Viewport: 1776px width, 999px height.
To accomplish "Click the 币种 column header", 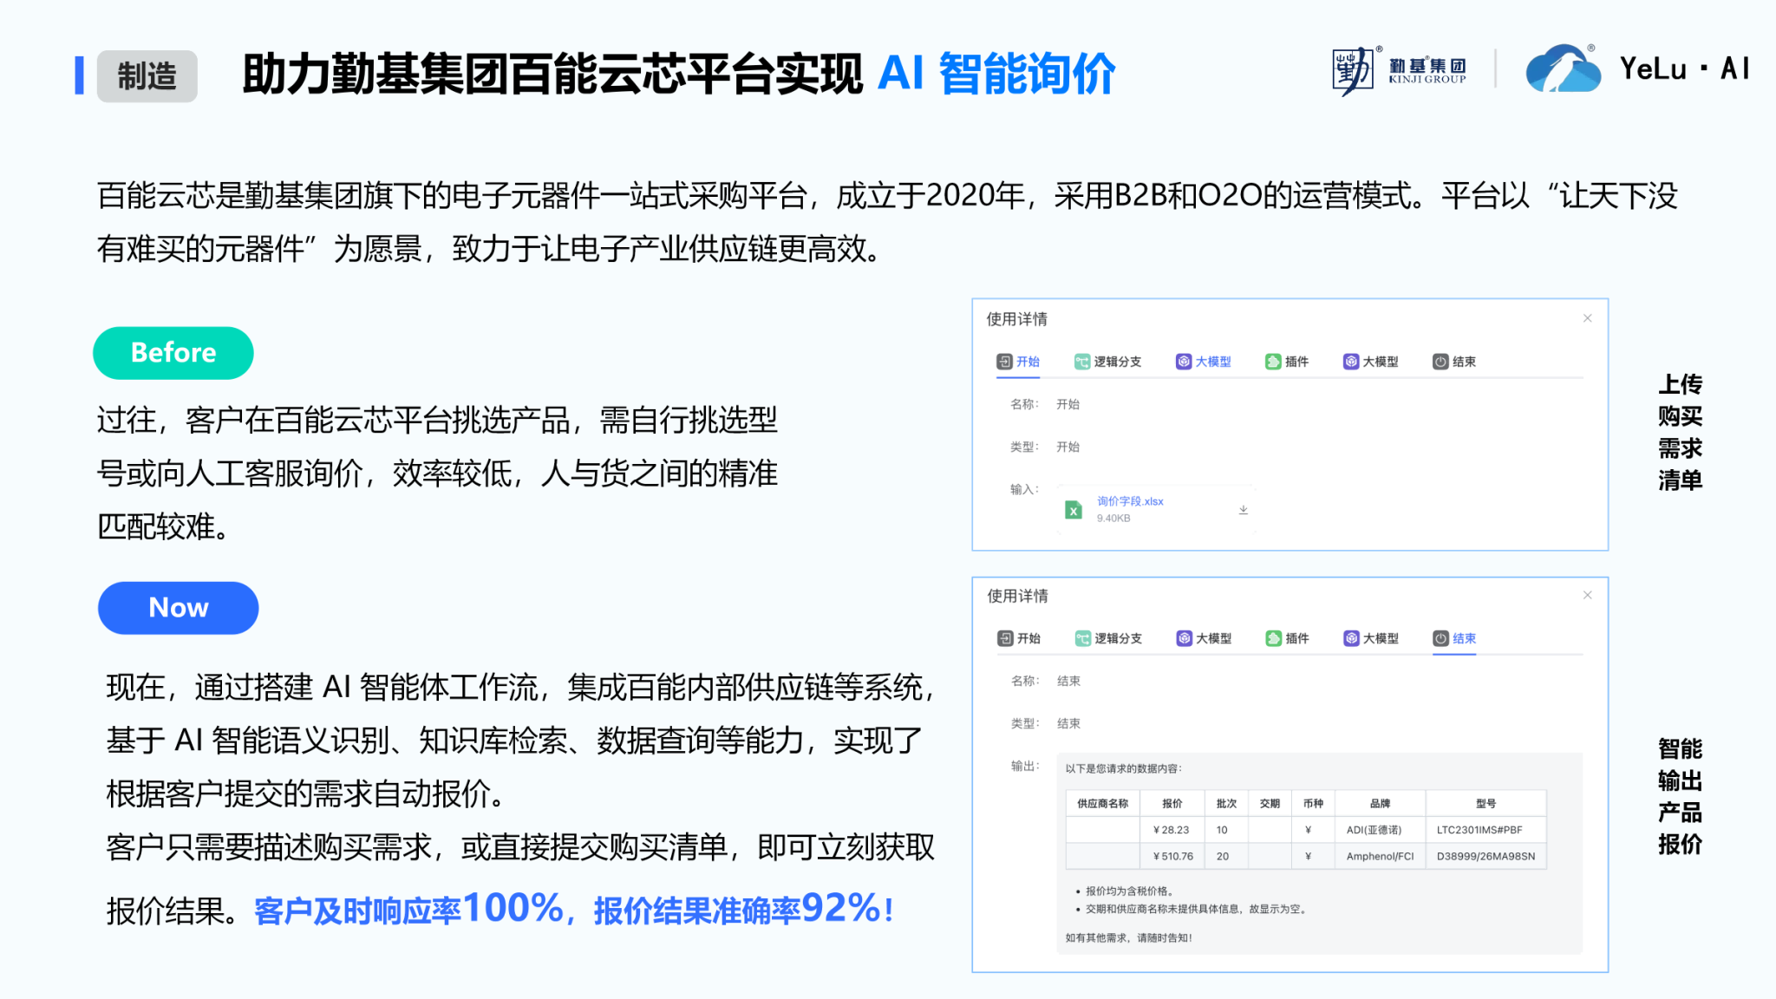I will [x=1313, y=804].
